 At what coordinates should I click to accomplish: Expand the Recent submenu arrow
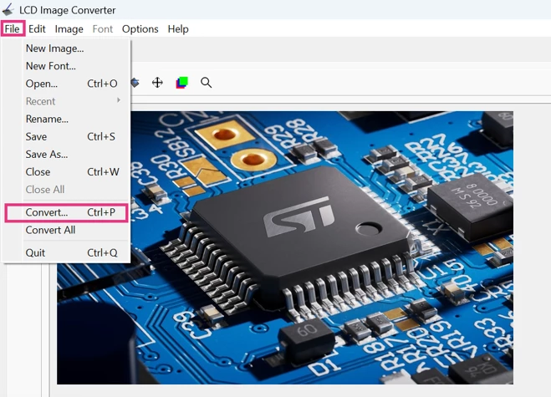119,101
